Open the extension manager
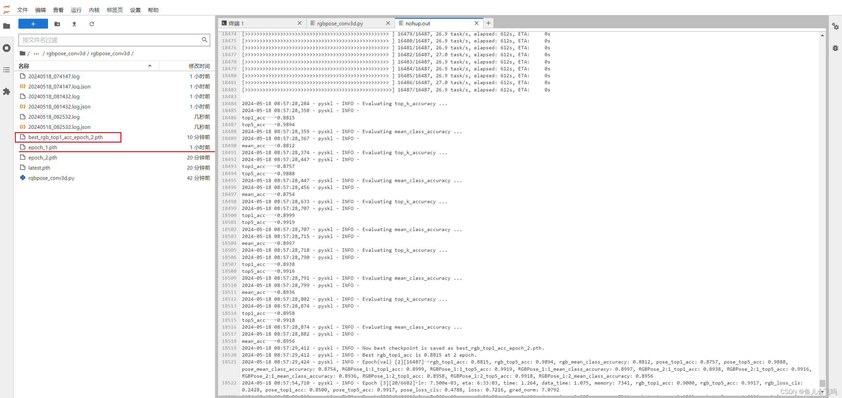The height and width of the screenshot is (398, 842). 7,92
